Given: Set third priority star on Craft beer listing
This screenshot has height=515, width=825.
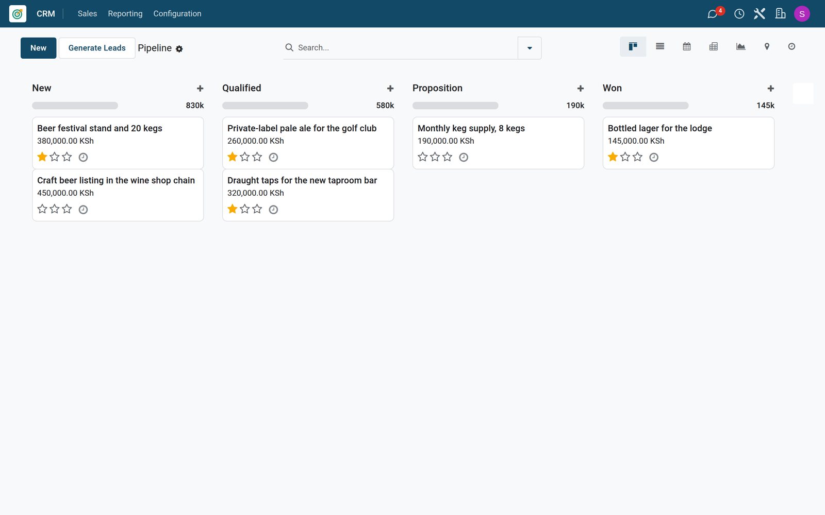Looking at the screenshot, I should [67, 209].
